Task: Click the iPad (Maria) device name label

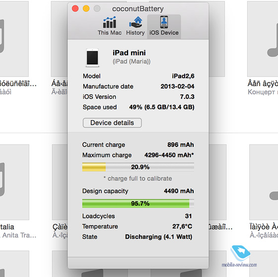Action: click(x=132, y=62)
